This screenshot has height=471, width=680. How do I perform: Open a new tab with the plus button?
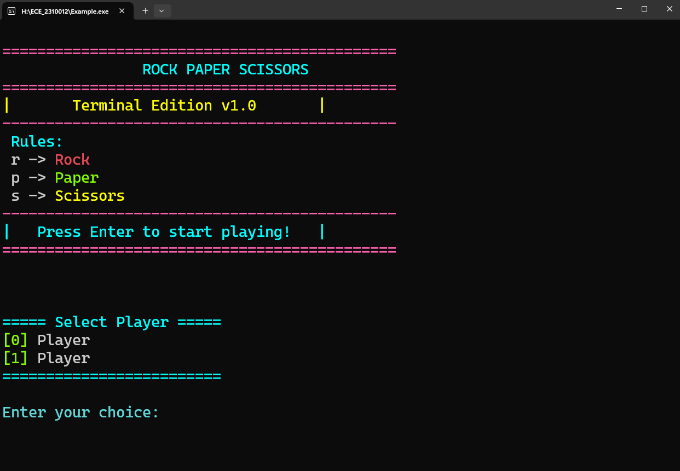[145, 10]
